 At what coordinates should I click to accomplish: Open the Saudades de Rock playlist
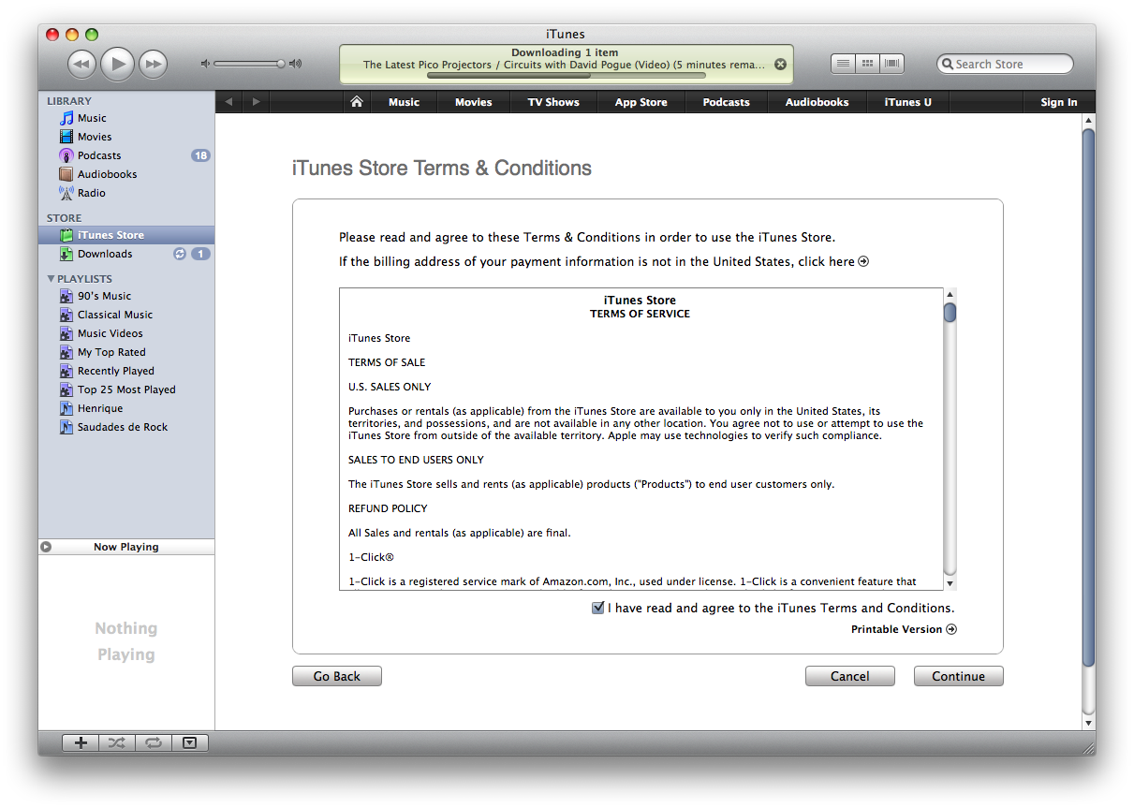[x=126, y=427]
